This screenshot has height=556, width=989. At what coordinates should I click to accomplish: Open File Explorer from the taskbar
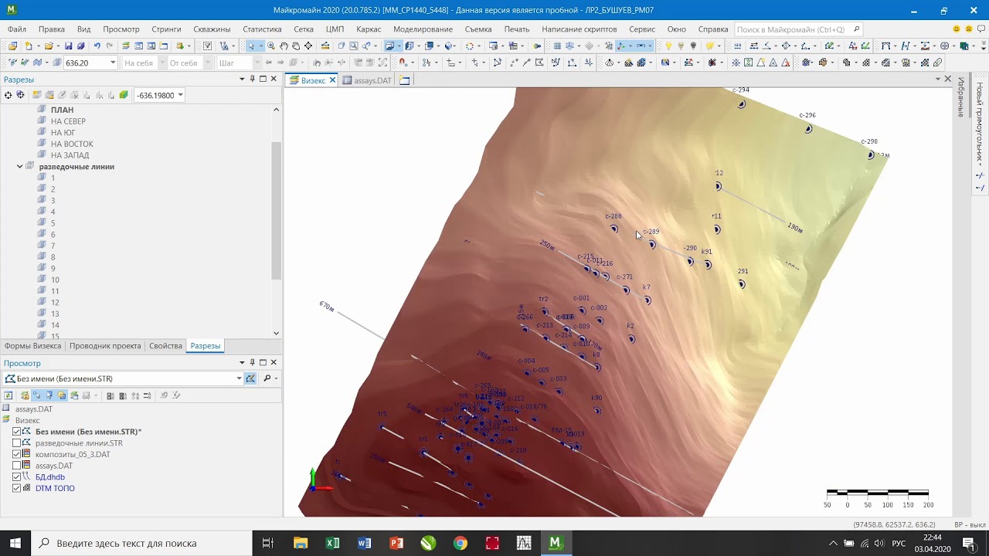[301, 543]
